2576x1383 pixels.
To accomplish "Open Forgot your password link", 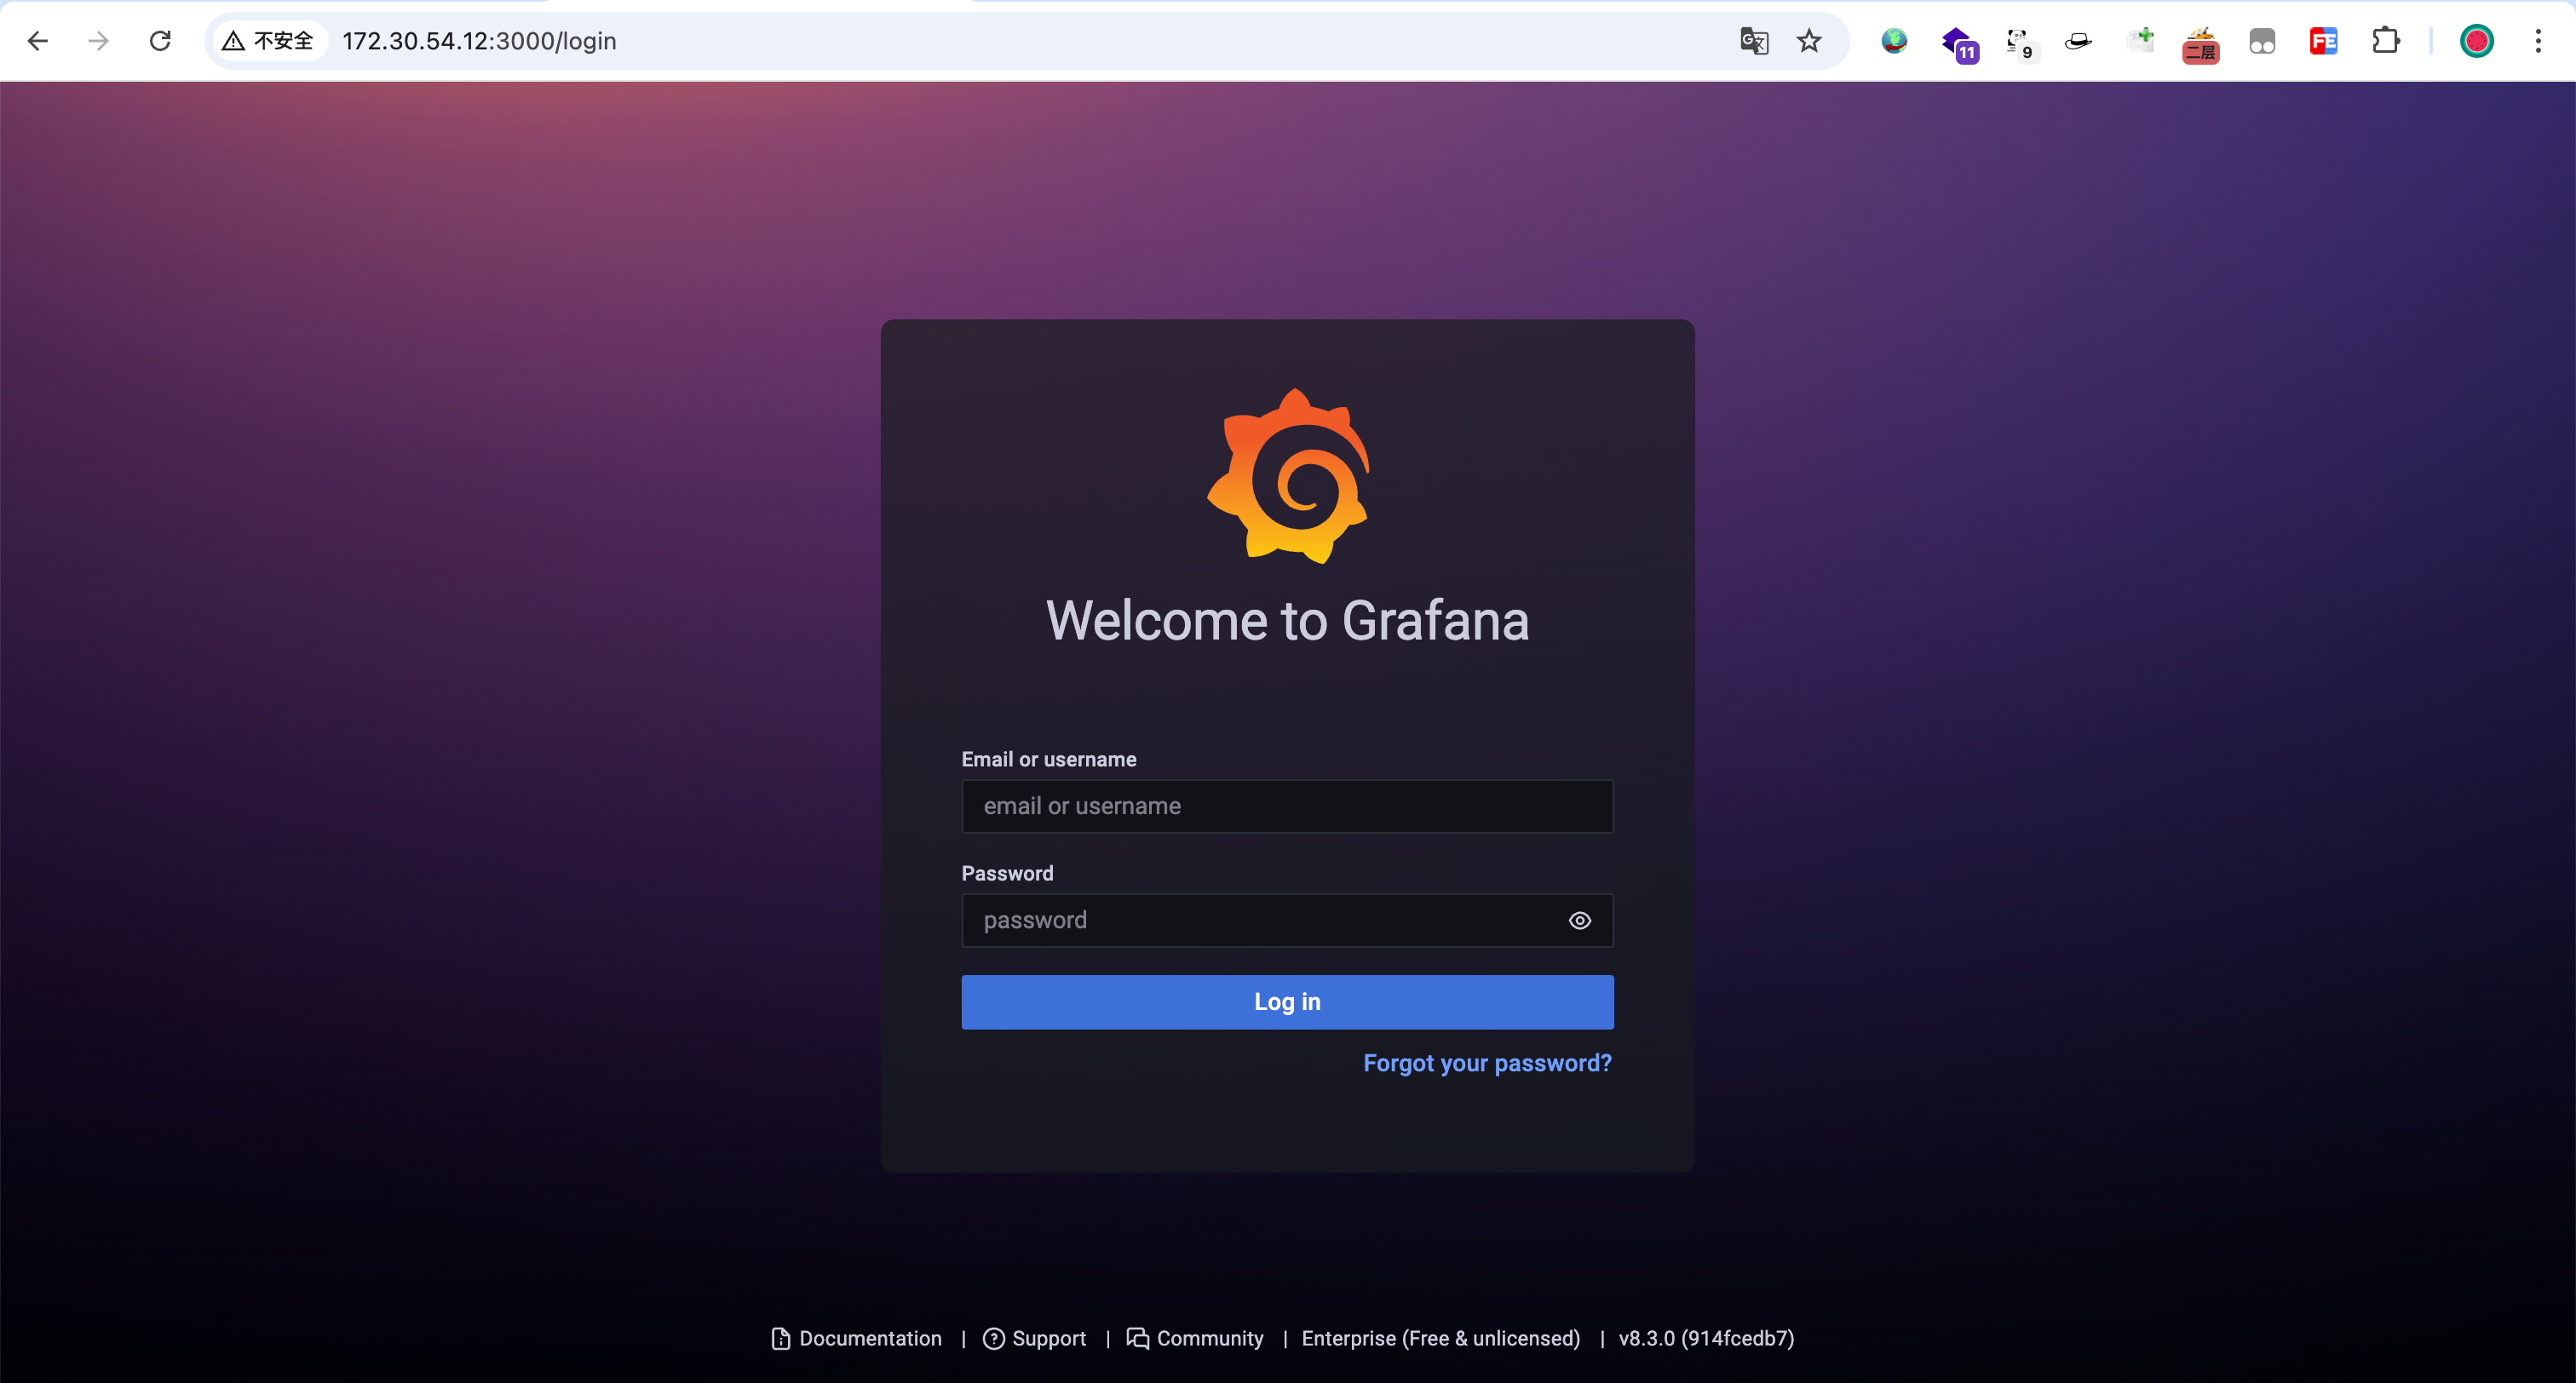I will tap(1486, 1063).
